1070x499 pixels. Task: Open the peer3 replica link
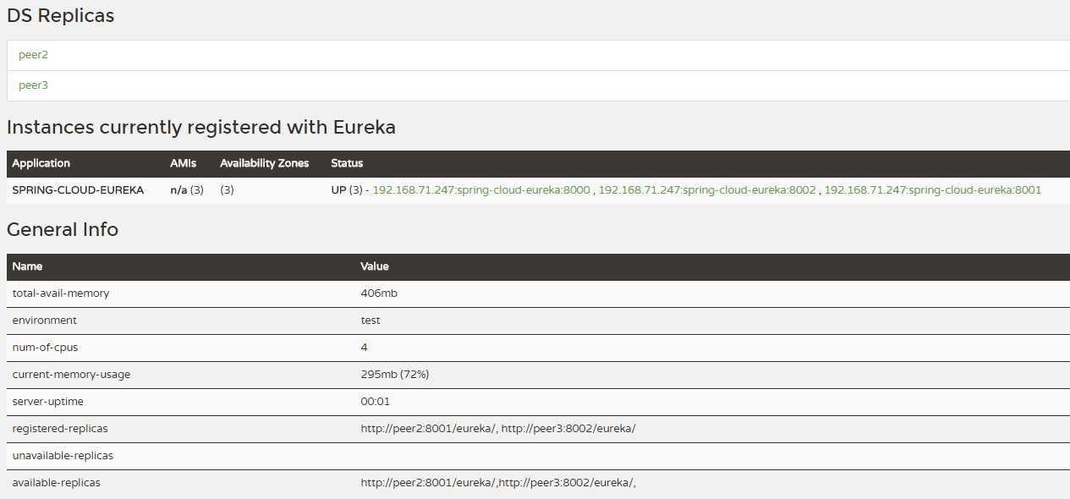click(x=33, y=85)
